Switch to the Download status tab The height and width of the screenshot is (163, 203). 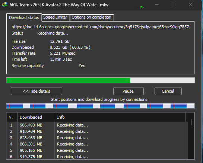coord(24,17)
